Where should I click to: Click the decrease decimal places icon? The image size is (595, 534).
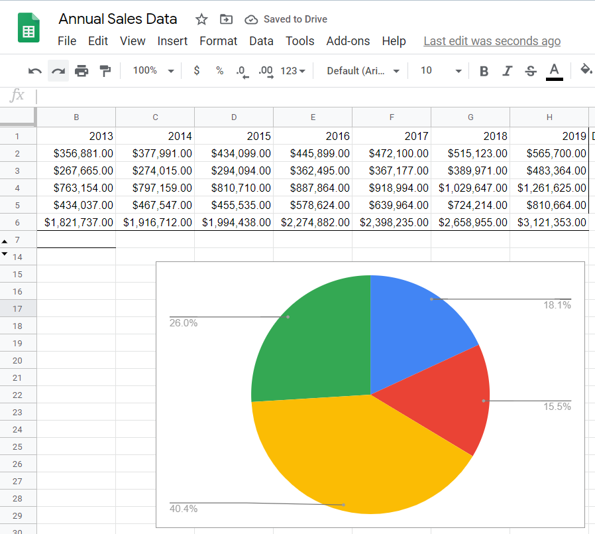pyautogui.click(x=243, y=70)
